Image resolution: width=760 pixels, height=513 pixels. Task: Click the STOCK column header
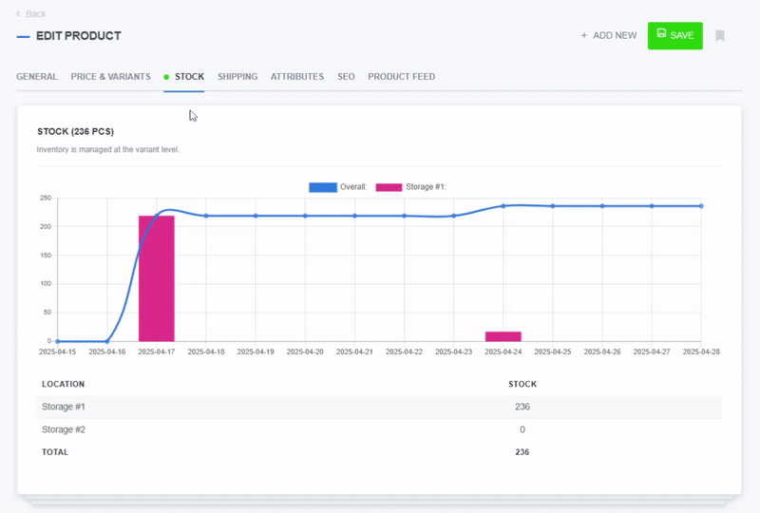tap(522, 384)
